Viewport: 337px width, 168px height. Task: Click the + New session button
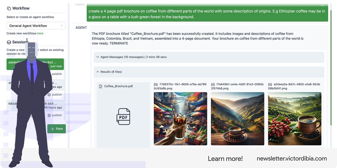(x=56, y=129)
